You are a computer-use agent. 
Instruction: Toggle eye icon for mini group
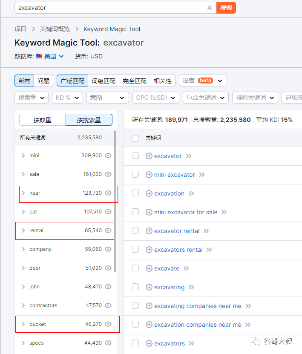coord(108,155)
